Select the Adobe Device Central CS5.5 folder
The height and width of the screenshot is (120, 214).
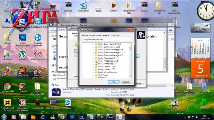[x=109, y=44]
